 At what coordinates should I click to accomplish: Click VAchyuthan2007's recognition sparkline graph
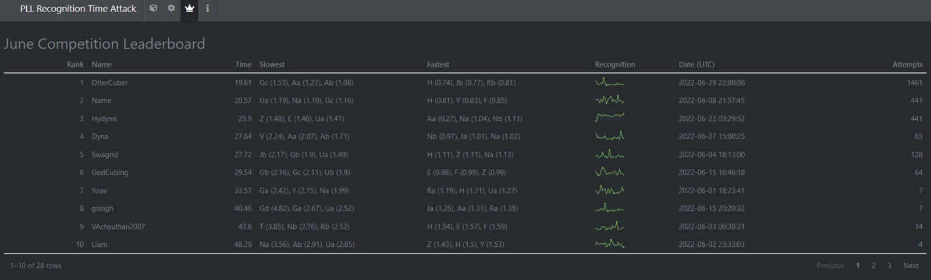click(x=609, y=226)
